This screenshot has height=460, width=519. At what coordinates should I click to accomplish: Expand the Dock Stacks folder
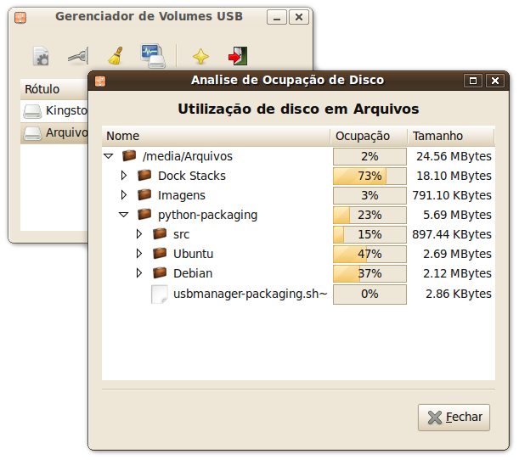pos(124,176)
